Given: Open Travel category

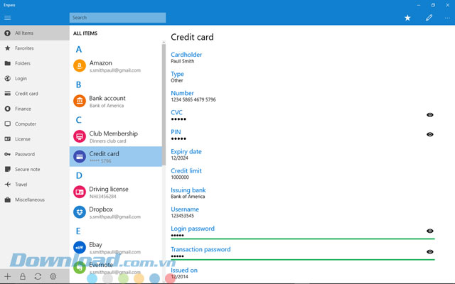Looking at the screenshot, I should (x=35, y=185).
